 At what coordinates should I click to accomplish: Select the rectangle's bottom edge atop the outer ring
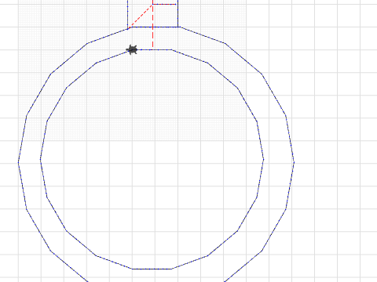coord(155,27)
